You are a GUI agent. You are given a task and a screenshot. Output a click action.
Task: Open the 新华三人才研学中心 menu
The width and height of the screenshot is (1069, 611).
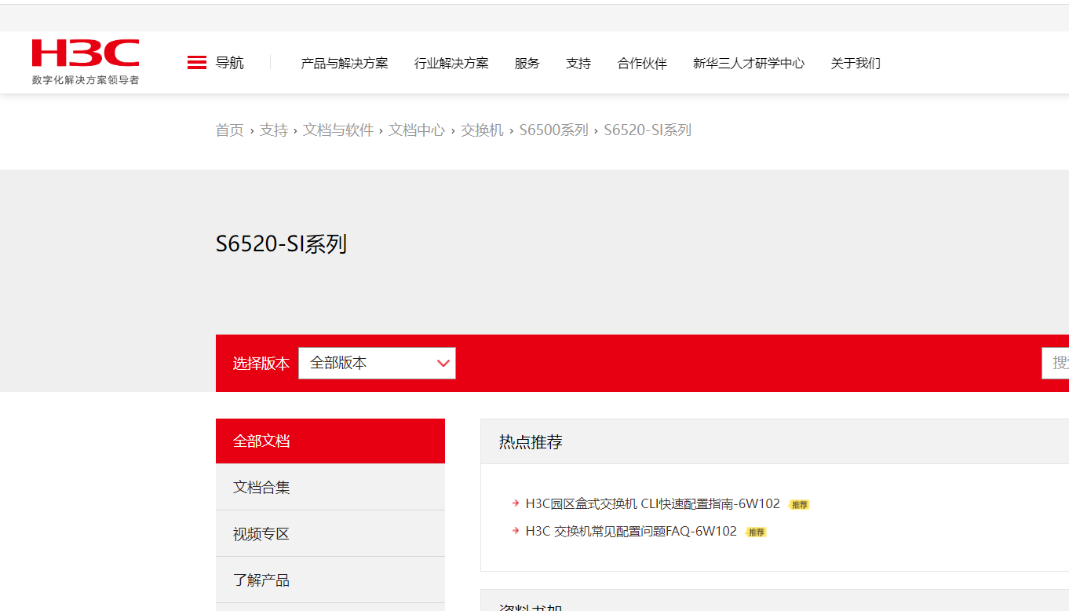pyautogui.click(x=749, y=64)
